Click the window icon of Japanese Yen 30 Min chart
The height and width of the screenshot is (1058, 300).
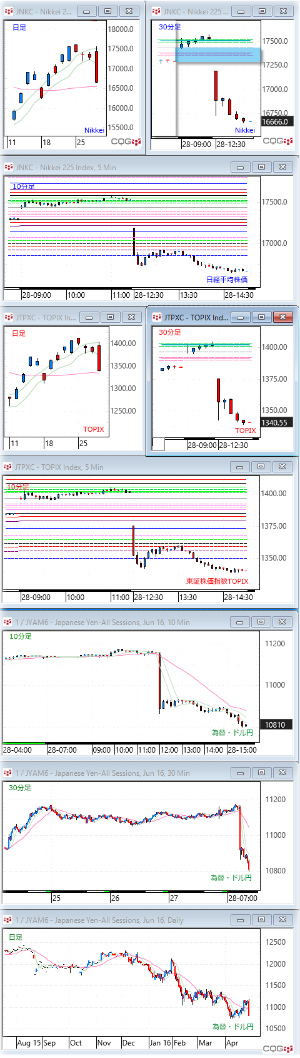[x=9, y=773]
